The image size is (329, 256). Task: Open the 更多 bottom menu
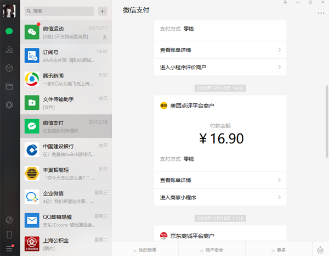point(279,250)
